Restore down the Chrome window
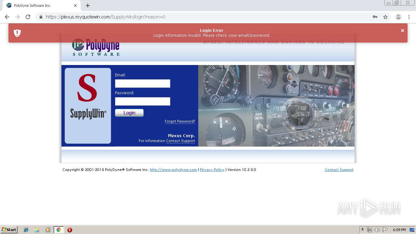 click(397, 3)
